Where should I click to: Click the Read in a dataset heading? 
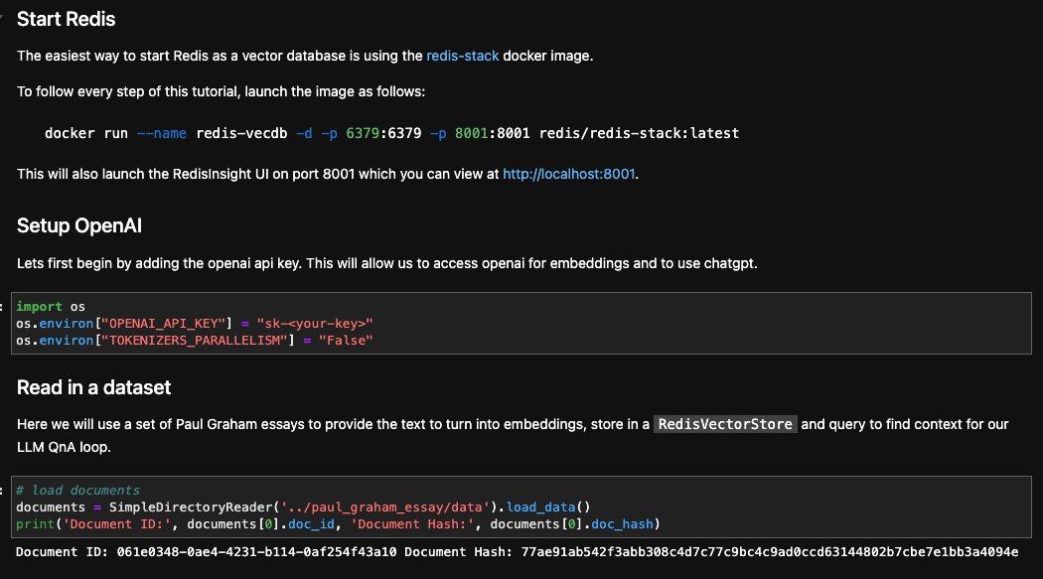(93, 387)
